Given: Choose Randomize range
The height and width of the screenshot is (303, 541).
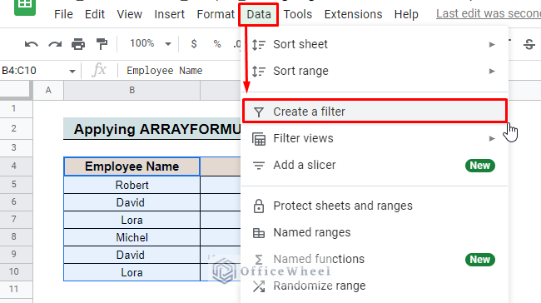Looking at the screenshot, I should coord(375,286).
